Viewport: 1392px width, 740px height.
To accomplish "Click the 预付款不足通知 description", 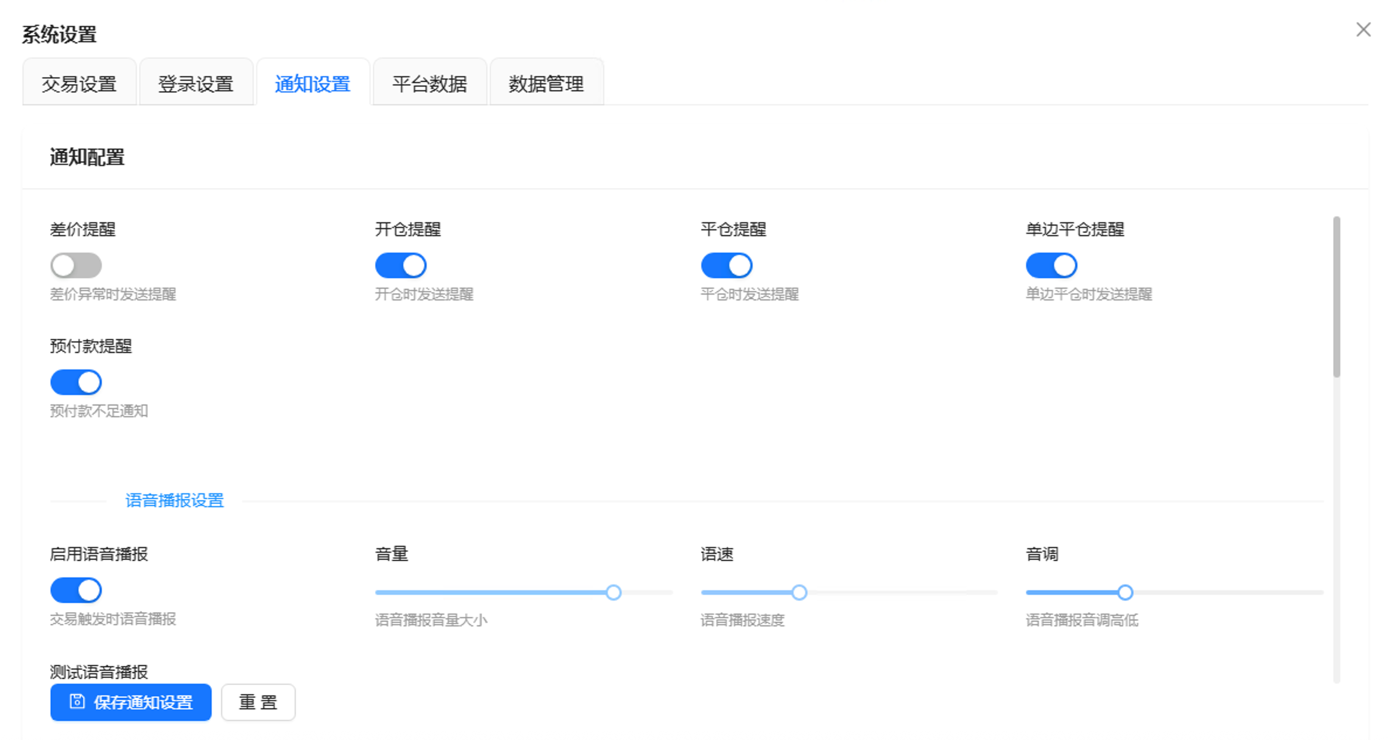I will [x=99, y=411].
